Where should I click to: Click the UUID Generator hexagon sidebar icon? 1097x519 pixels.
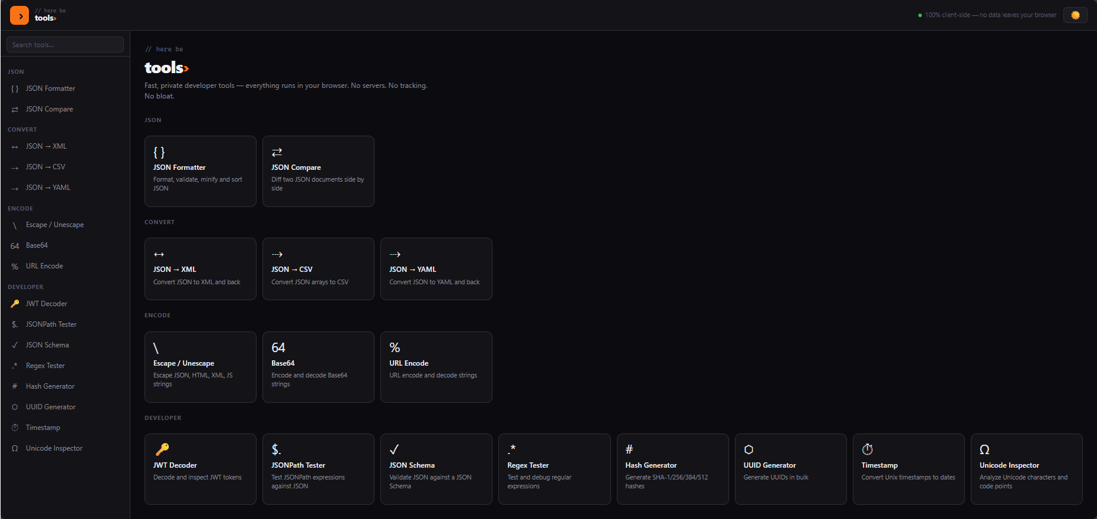click(x=15, y=407)
